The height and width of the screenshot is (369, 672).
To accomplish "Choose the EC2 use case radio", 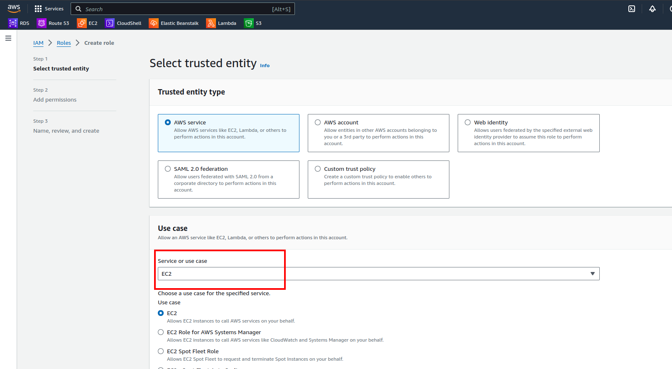I will (x=161, y=313).
